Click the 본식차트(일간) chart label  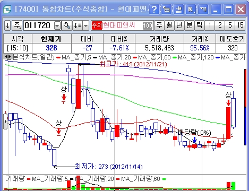pos(33,57)
